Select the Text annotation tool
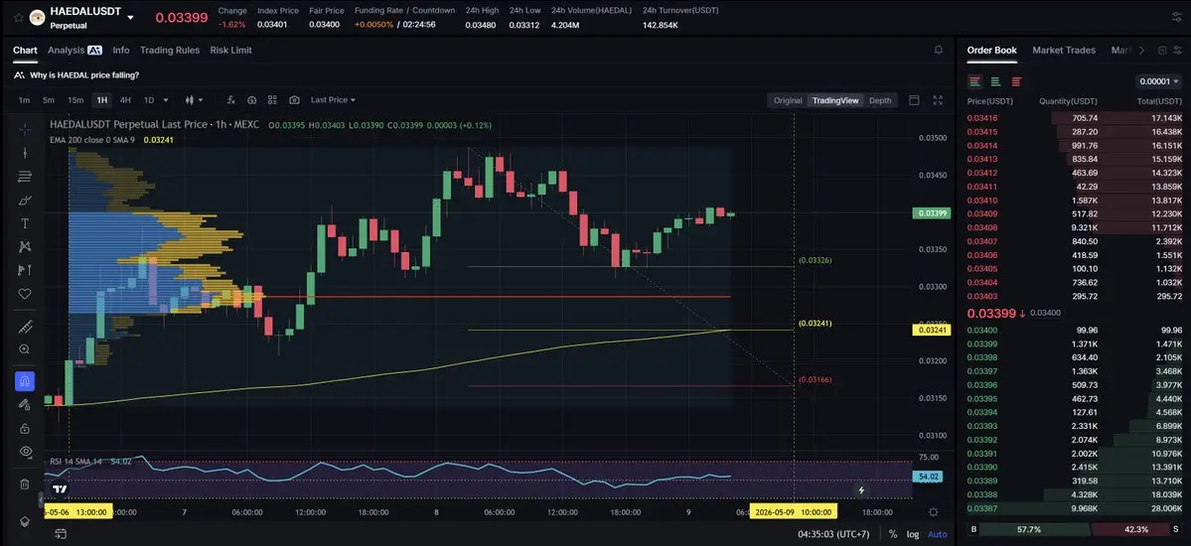The height and width of the screenshot is (546, 1191). pos(24,223)
